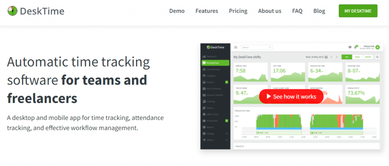Image resolution: width=389 pixels, height=166 pixels.
Task: Open the Screenshots sidebar icon
Action: coord(204,121)
